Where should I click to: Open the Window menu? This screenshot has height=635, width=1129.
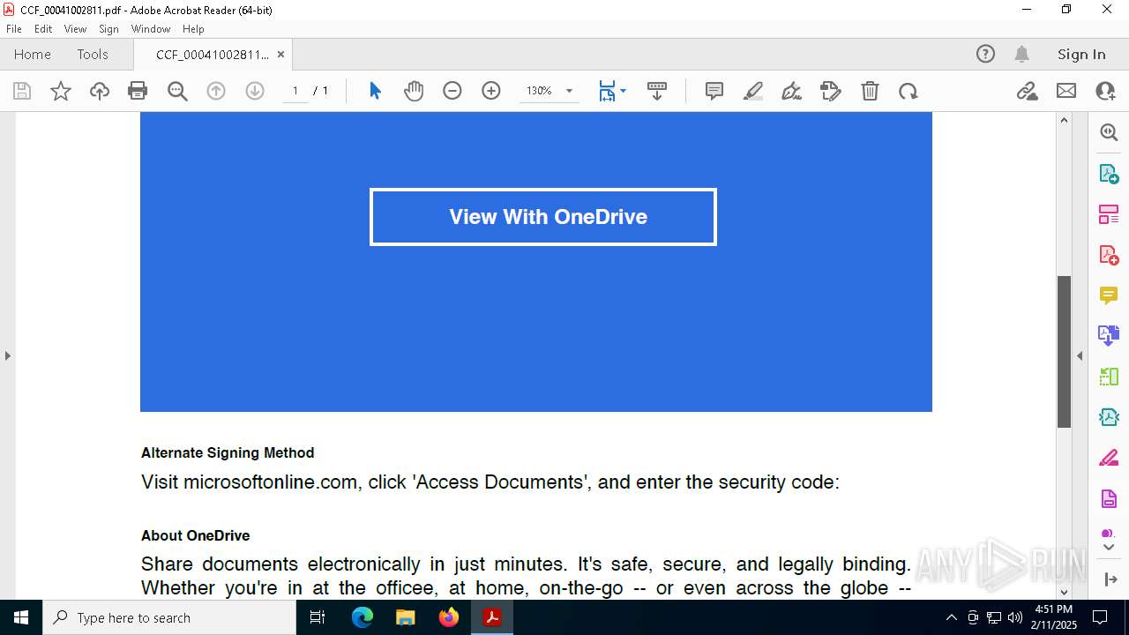click(x=151, y=29)
